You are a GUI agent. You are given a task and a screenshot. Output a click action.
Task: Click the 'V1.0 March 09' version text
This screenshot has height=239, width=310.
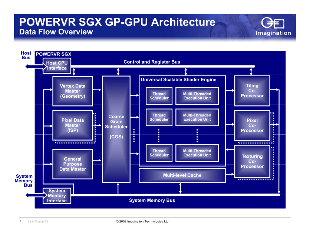click(x=38, y=222)
